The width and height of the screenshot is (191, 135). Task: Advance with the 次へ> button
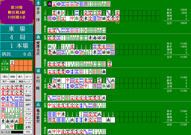28,76
